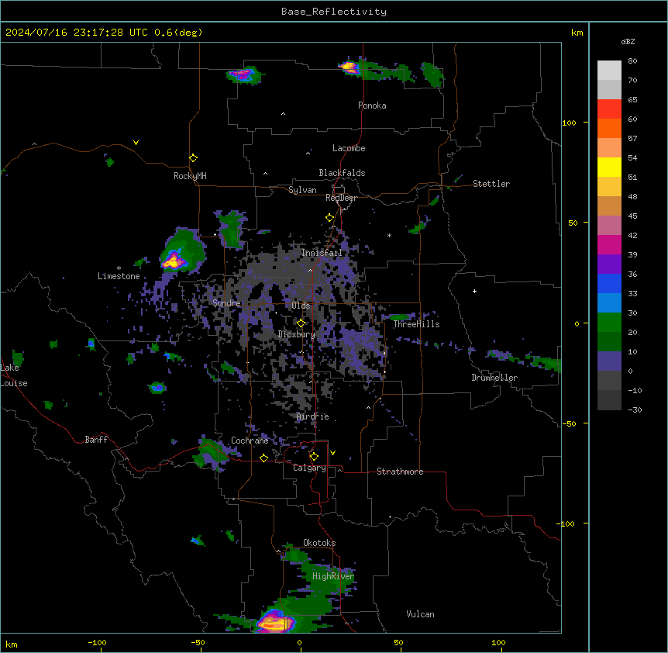This screenshot has height=653, width=668.
Task: Click the yellow diamond marker above RockyMH
Action: click(x=193, y=158)
